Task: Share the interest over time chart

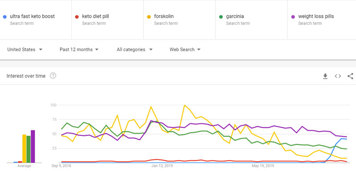Action: pyautogui.click(x=350, y=76)
